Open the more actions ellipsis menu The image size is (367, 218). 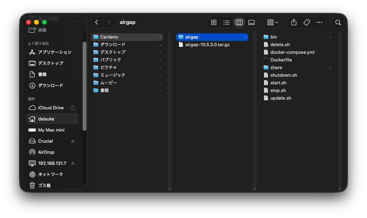pyautogui.click(x=319, y=22)
